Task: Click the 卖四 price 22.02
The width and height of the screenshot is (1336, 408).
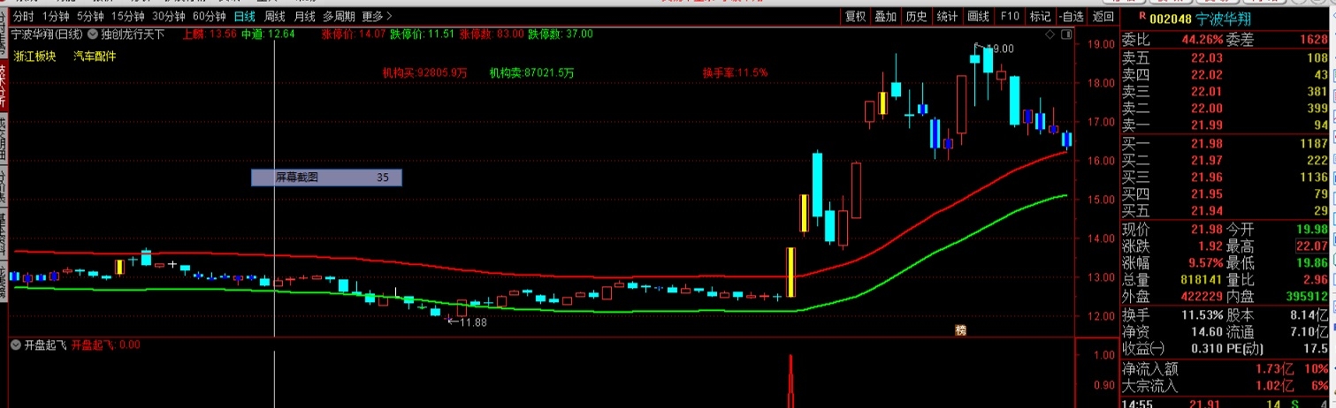Action: tap(1207, 75)
